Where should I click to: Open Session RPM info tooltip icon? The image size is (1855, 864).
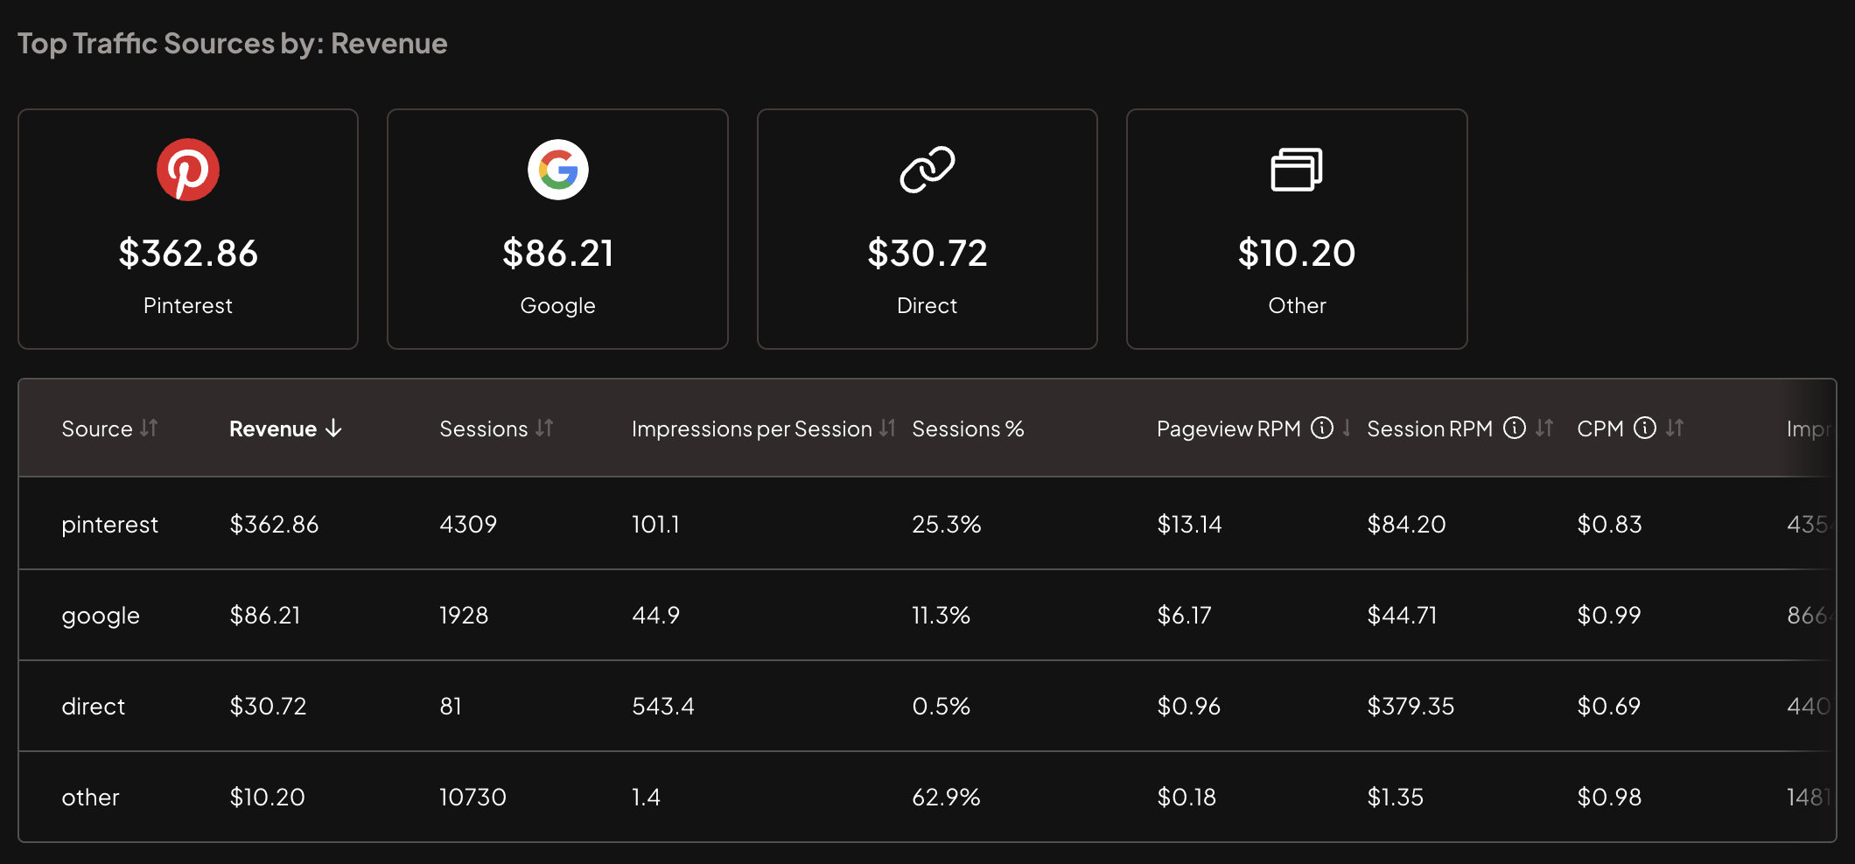(1514, 428)
